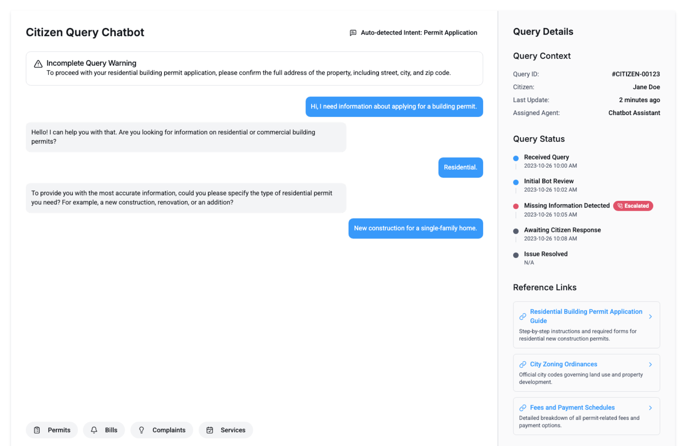
Task: Click the calendar icon on Services chip
Action: tap(210, 430)
